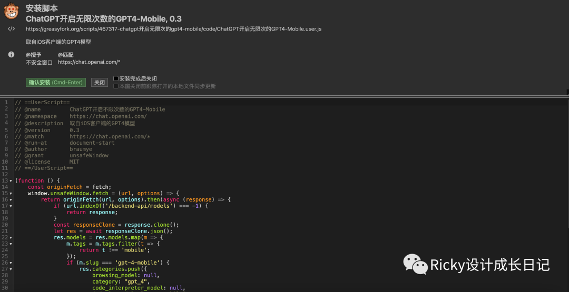Click the let res = await responseClone.json(); line
Image resolution: width=569 pixels, height=292 pixels.
coord(113,231)
